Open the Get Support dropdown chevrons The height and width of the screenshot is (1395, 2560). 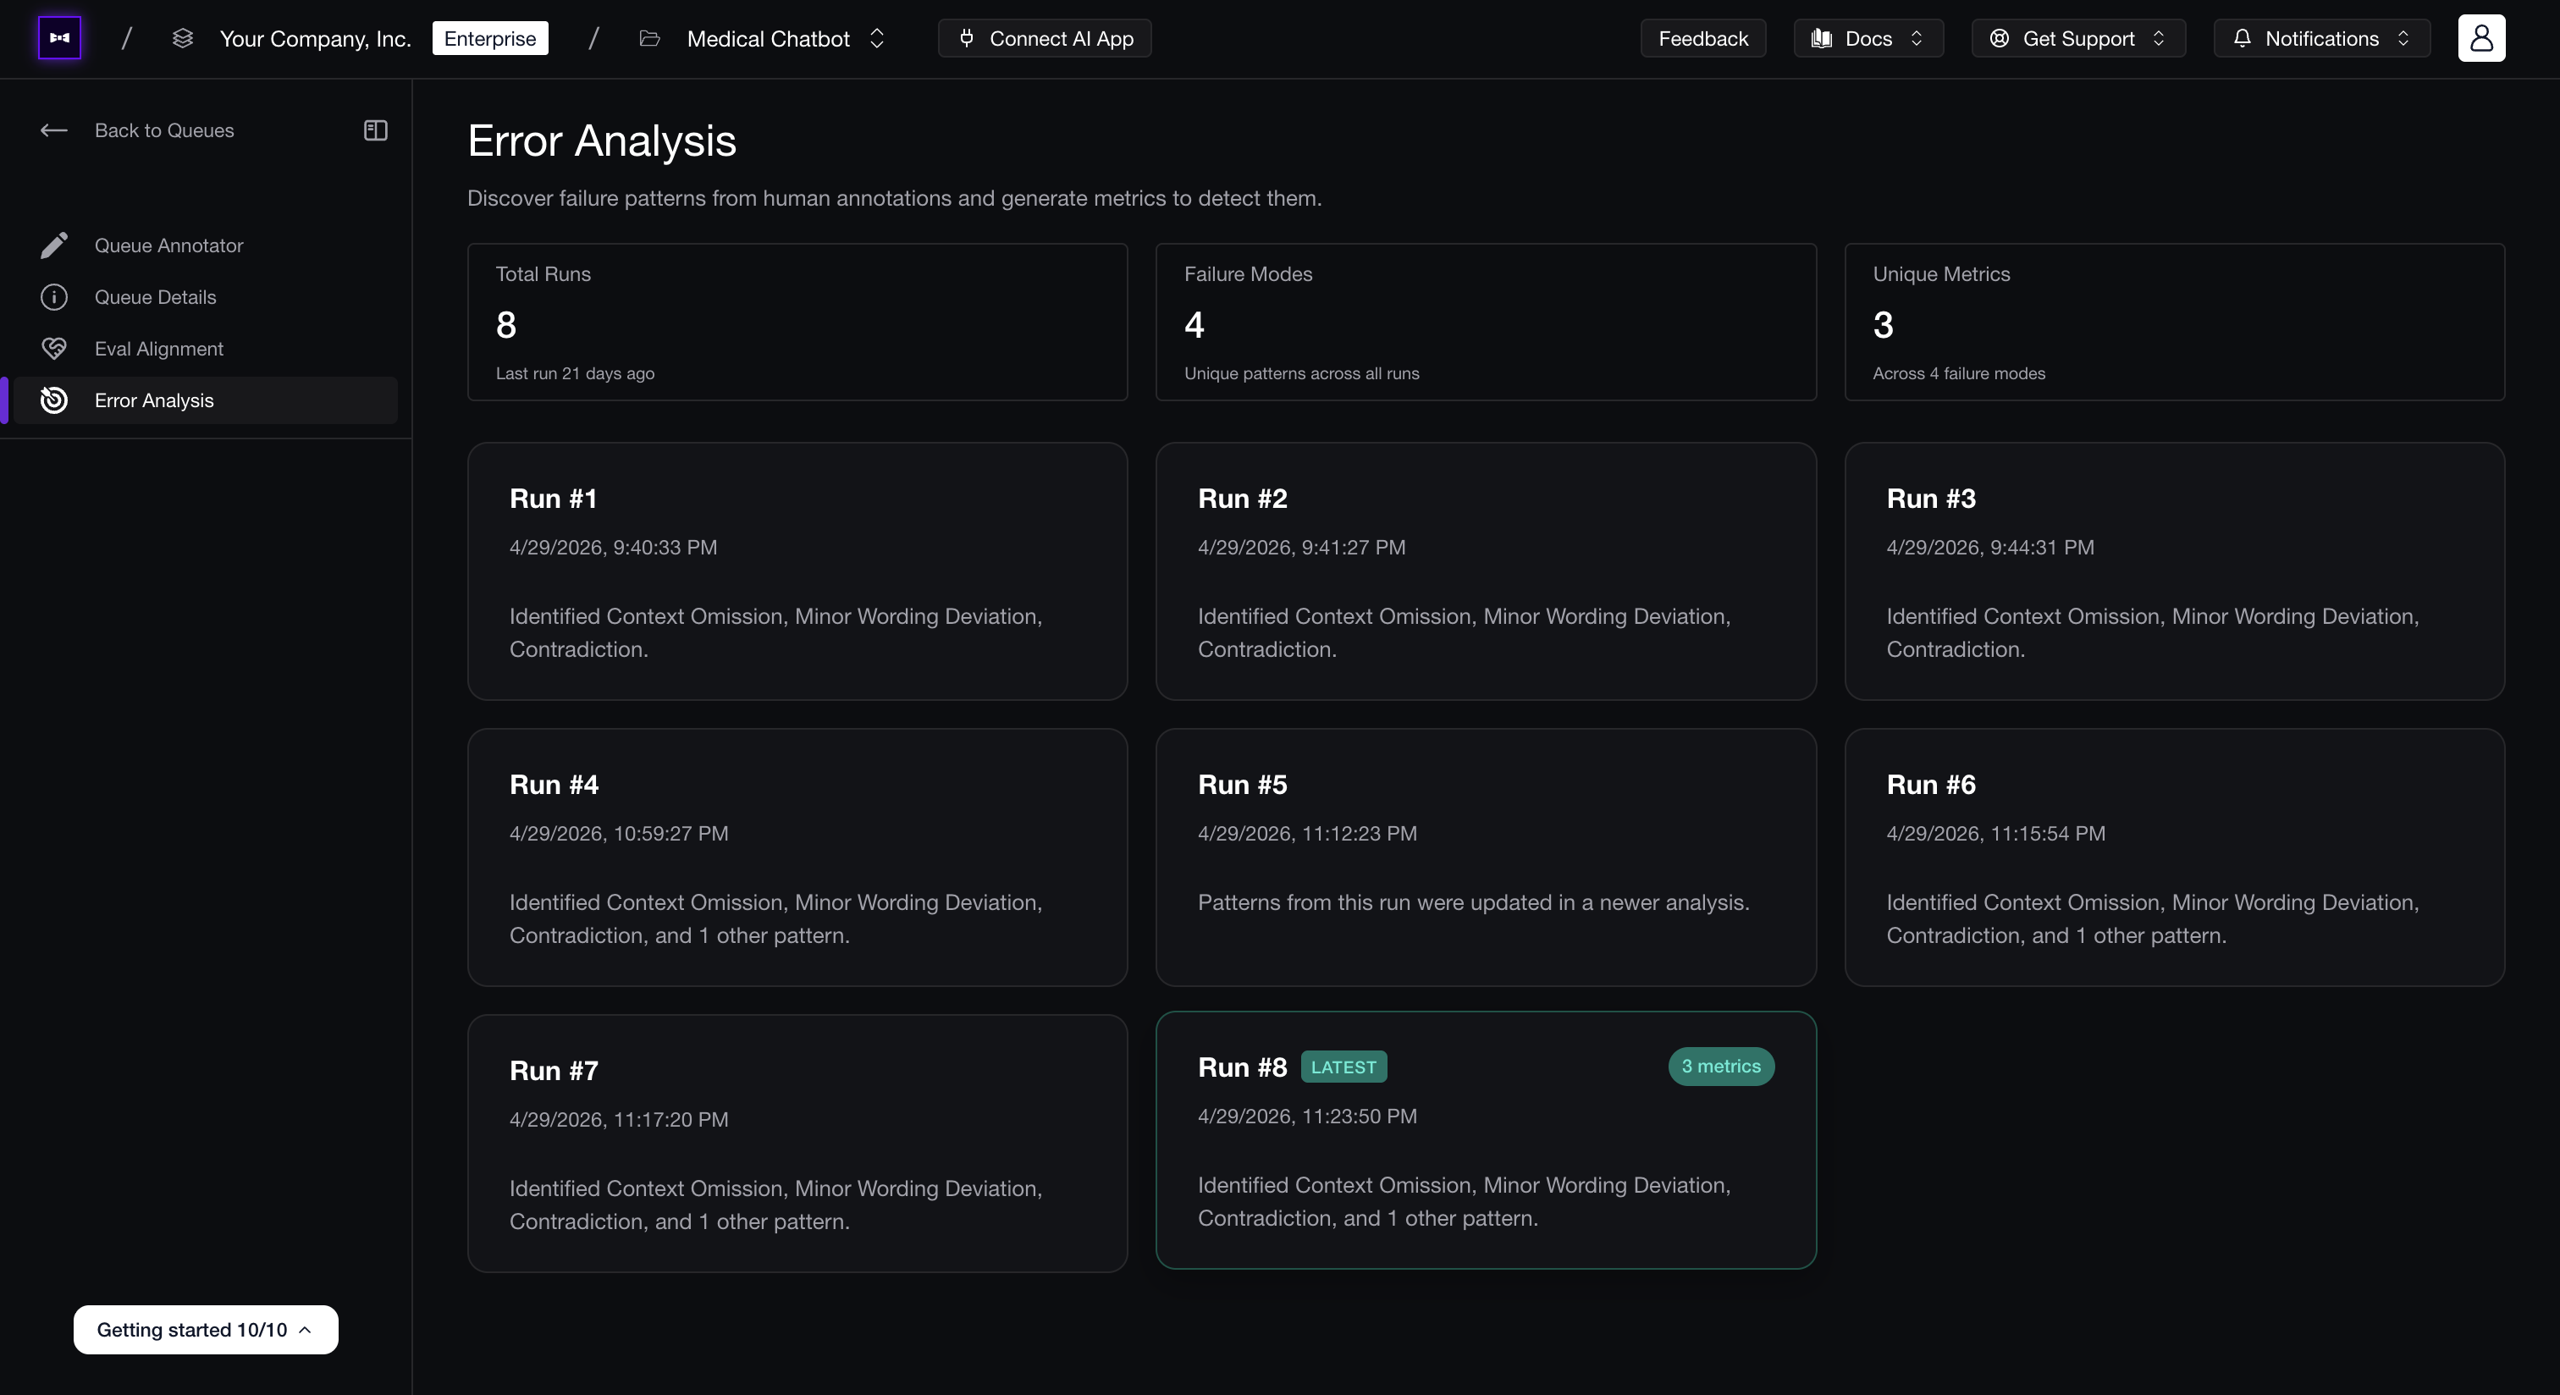click(2159, 38)
